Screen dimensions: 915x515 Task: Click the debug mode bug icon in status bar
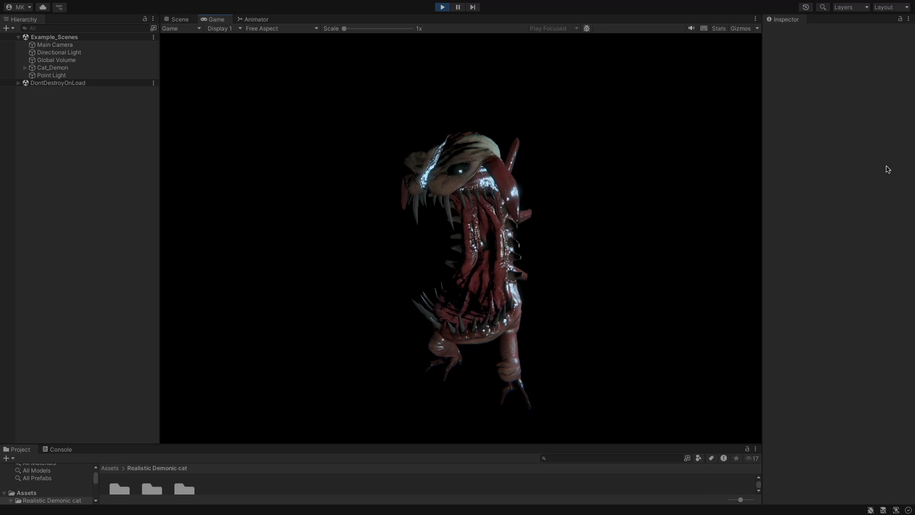pos(871,510)
